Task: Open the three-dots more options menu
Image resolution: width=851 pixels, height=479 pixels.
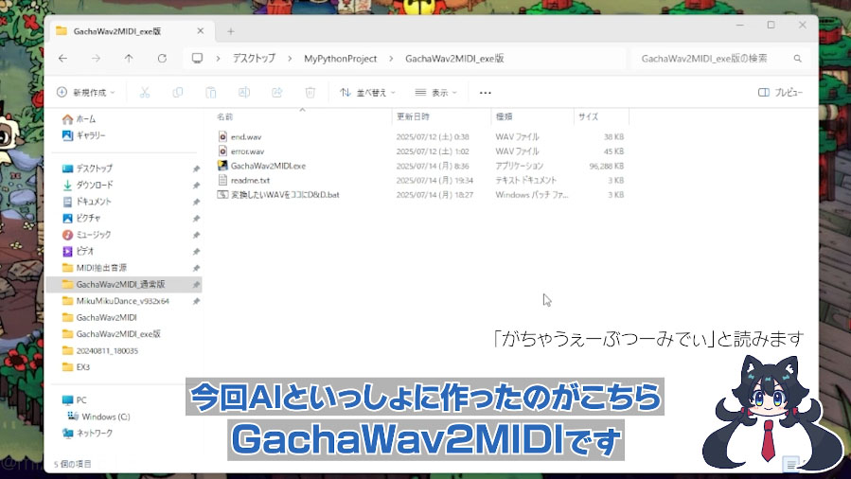Action: point(486,93)
